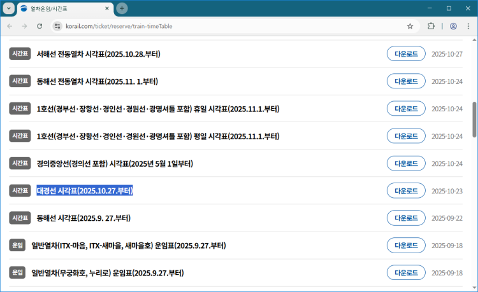Click the site information icon in address bar
The width and height of the screenshot is (478, 292).
(x=58, y=26)
